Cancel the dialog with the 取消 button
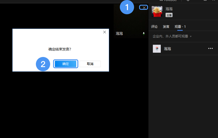This screenshot has width=218, height=138. click(x=90, y=64)
